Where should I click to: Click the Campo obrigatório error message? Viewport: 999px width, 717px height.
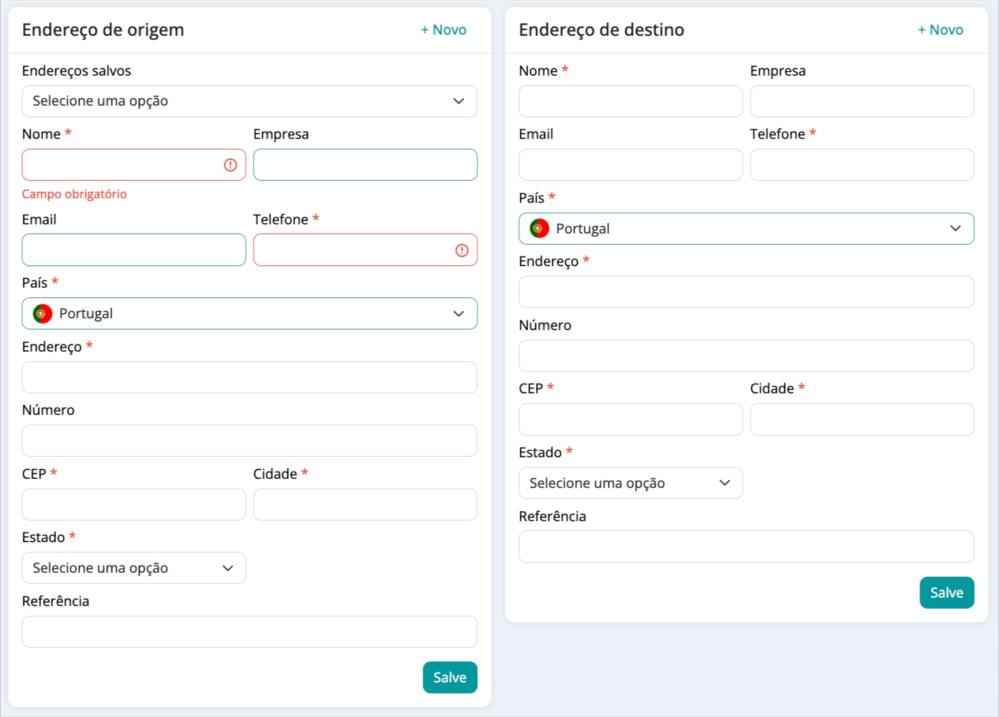pyautogui.click(x=74, y=194)
